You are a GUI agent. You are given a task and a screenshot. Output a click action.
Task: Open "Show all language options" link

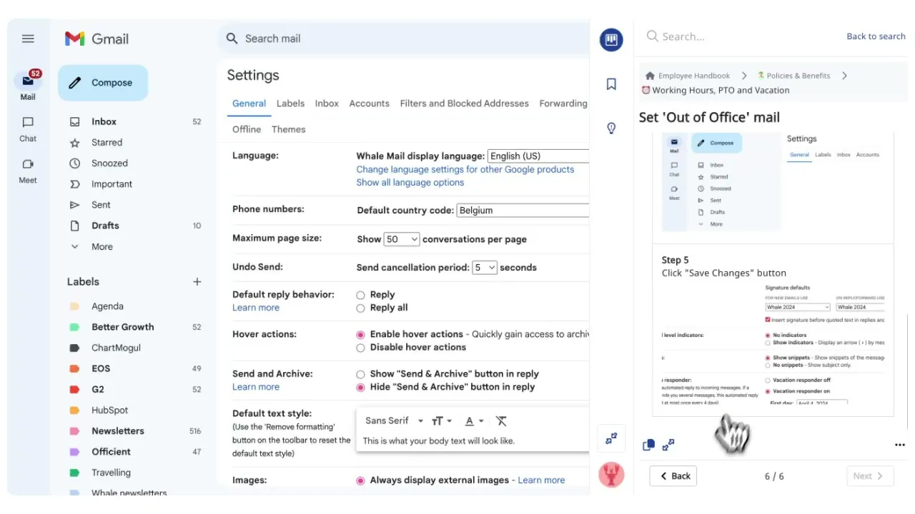point(410,183)
